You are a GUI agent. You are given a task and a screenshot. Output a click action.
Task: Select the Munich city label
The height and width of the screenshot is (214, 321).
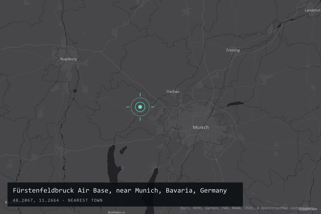(x=201, y=127)
